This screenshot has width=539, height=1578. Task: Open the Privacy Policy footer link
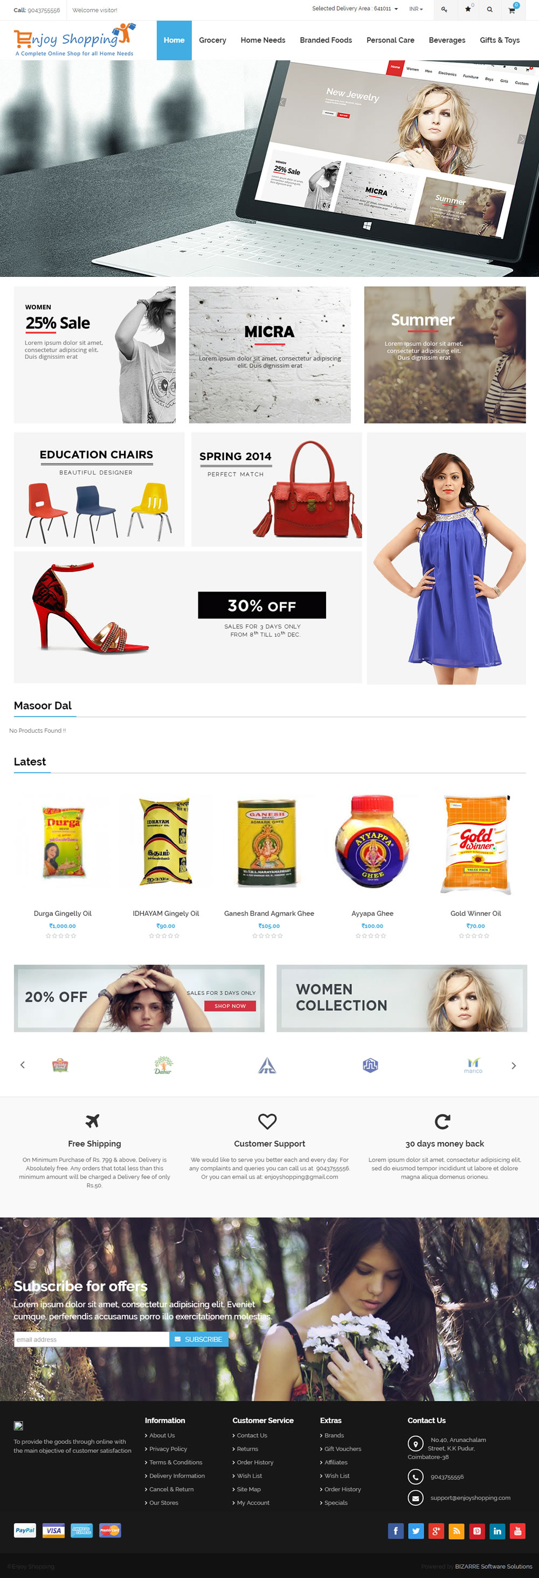tap(168, 1449)
